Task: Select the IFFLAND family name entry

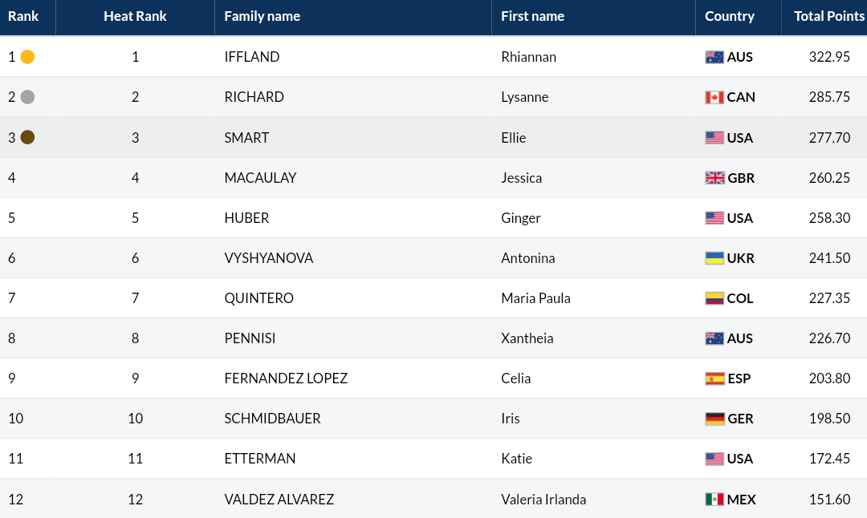Action: pos(251,57)
